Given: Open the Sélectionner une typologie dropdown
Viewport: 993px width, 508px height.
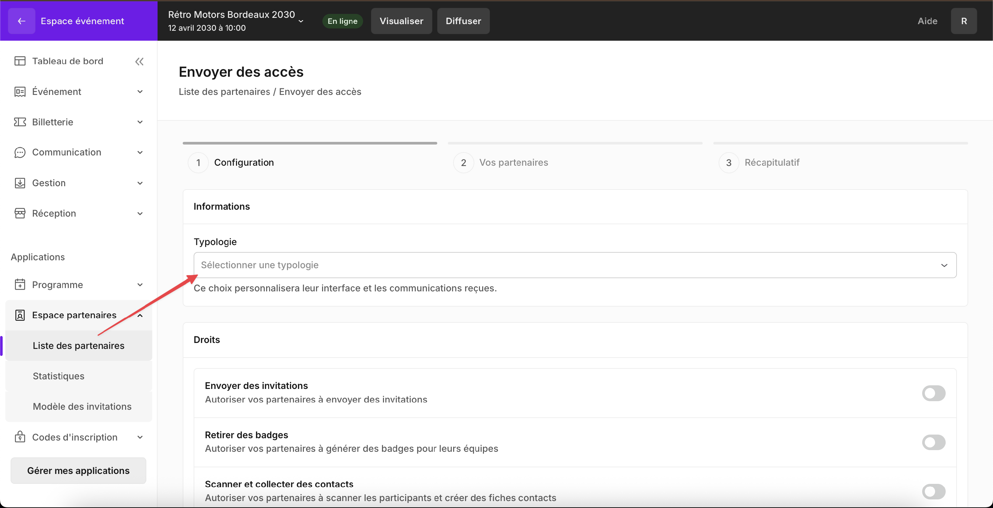Looking at the screenshot, I should [575, 265].
